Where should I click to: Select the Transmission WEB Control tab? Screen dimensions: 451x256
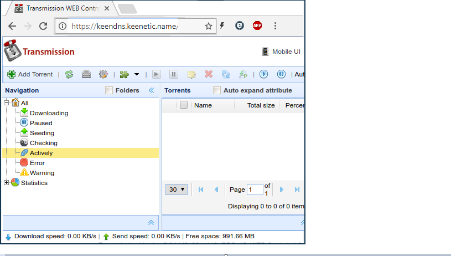point(60,8)
